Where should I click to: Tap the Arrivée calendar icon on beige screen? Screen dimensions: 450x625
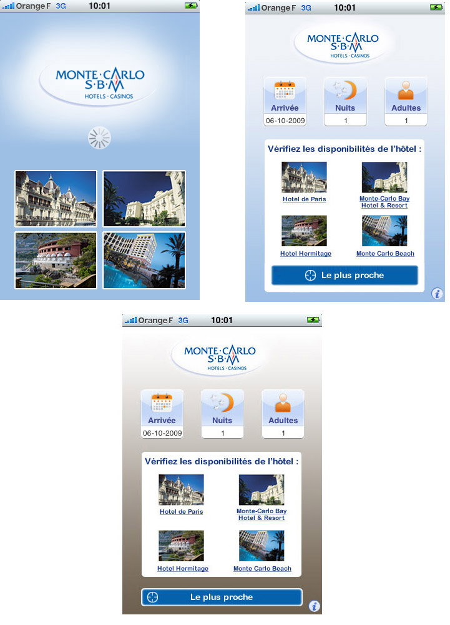coord(162,403)
